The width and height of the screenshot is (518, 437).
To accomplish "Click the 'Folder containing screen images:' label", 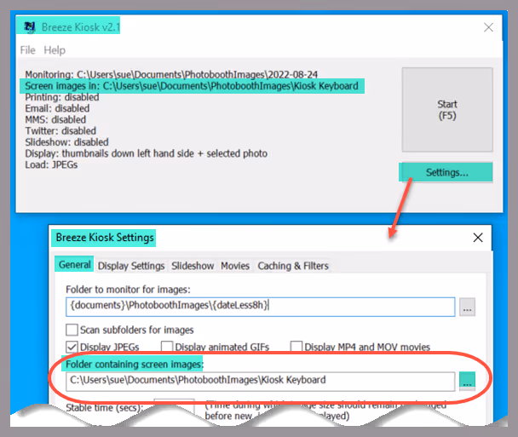I will click(135, 364).
